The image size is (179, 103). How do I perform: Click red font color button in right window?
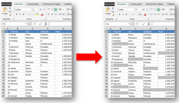tap(145, 14)
